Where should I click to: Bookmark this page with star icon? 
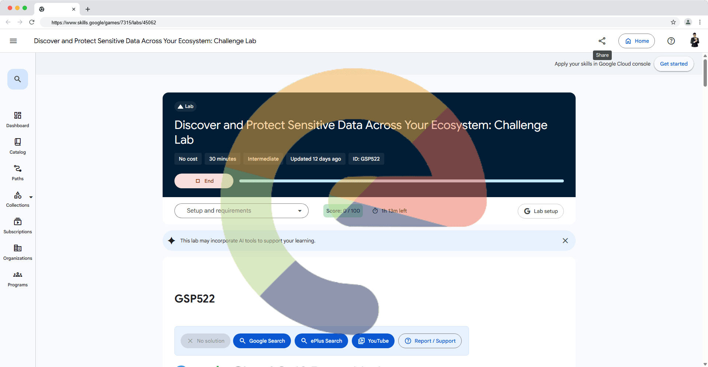click(x=673, y=22)
